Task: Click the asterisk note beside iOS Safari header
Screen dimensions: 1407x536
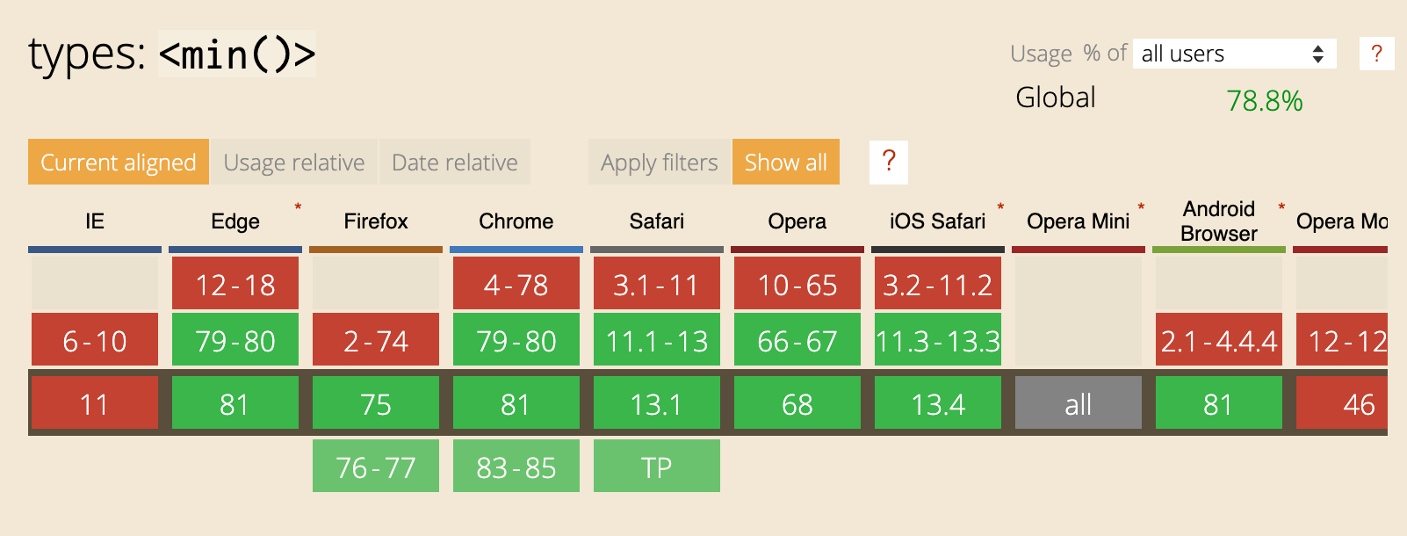Action: click(1000, 208)
